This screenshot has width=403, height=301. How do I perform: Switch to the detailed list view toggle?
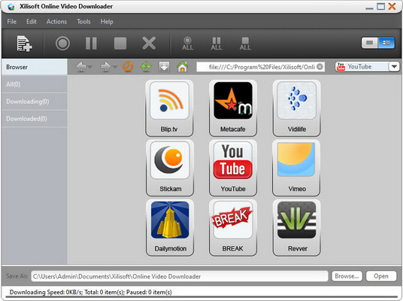point(386,43)
